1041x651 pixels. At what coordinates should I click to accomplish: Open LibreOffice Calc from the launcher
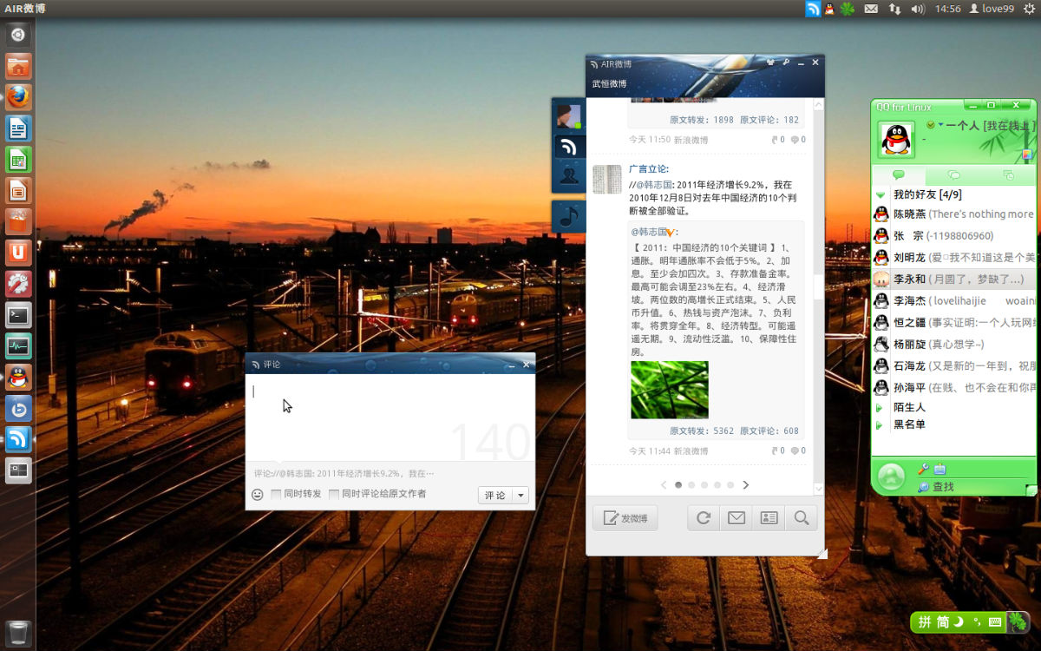[x=19, y=160]
